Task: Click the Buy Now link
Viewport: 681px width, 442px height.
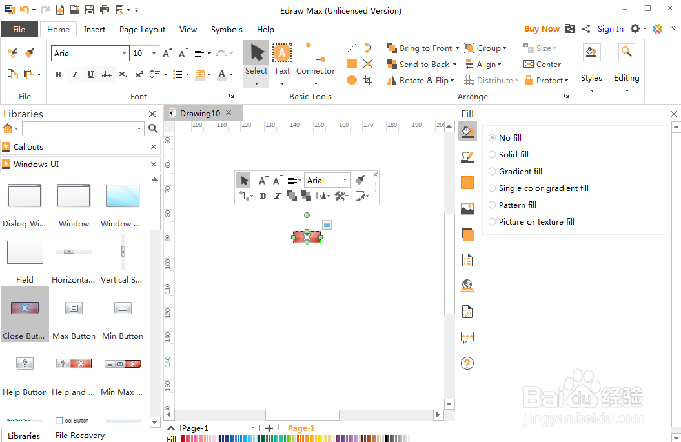Action: [542, 28]
